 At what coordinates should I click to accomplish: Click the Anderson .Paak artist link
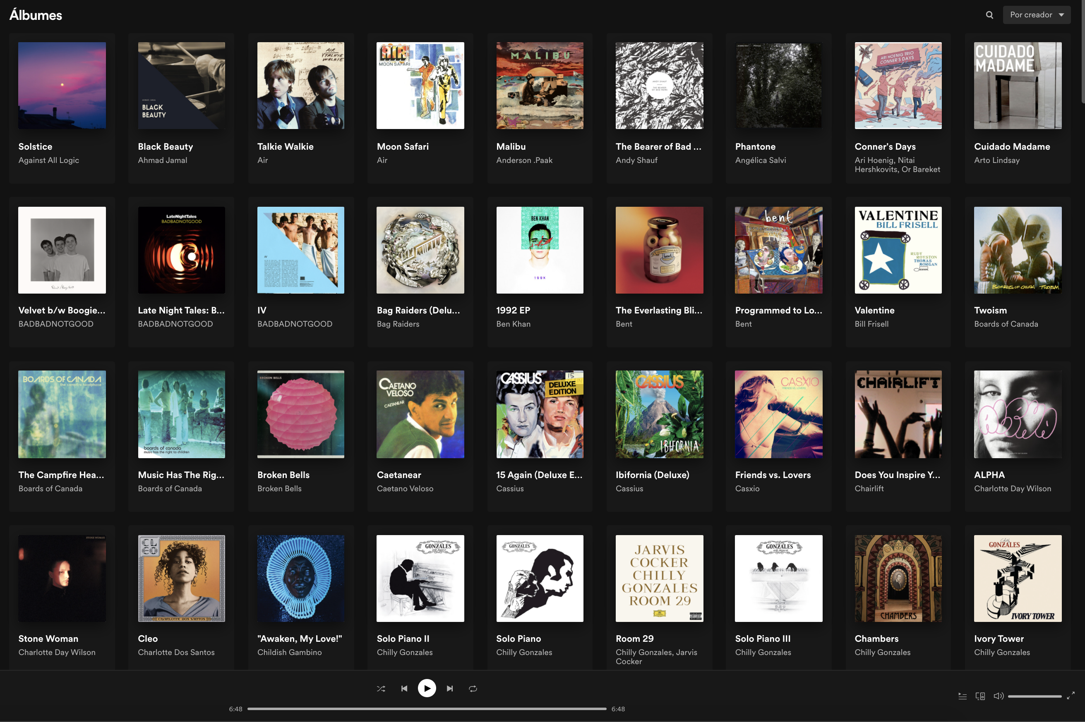point(524,160)
